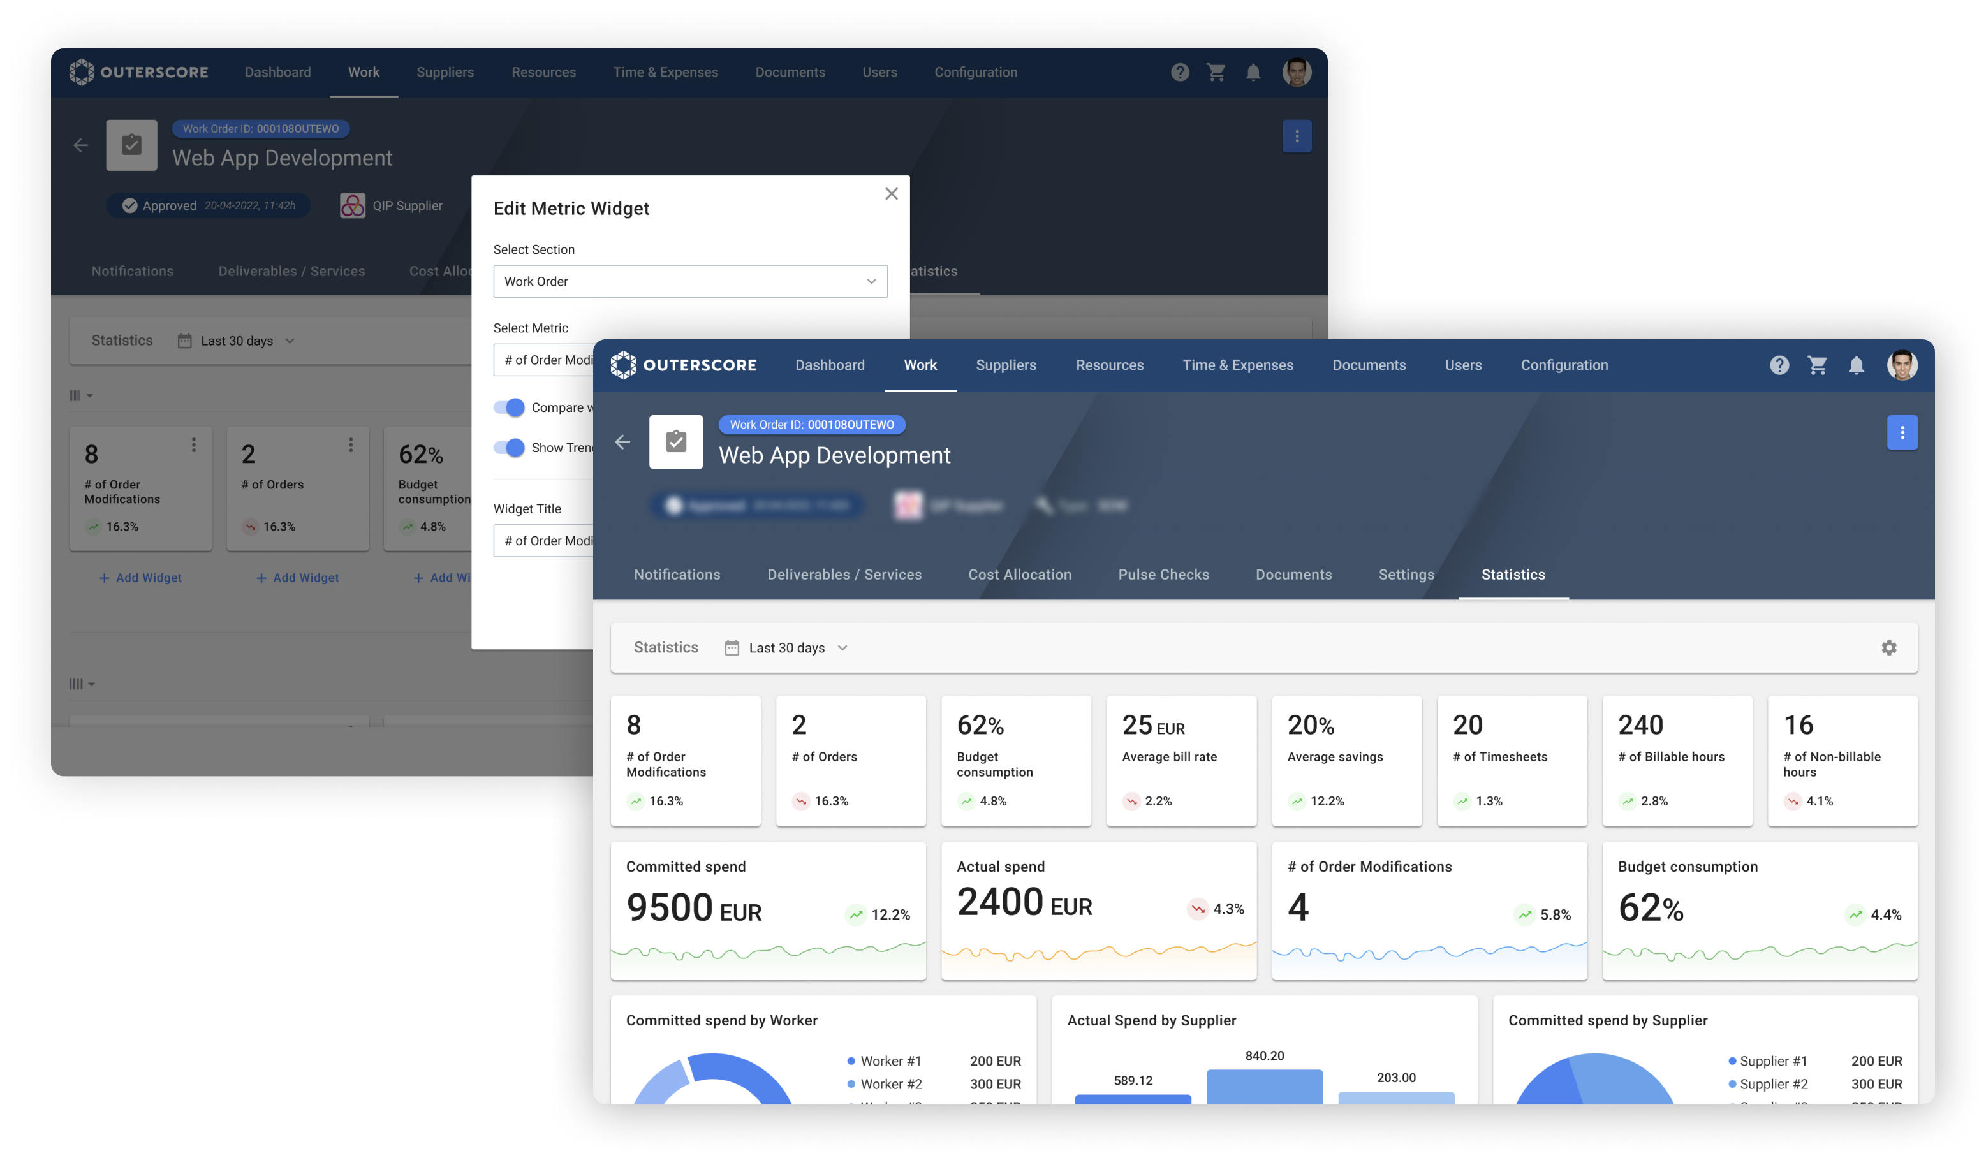Click the Statistics settings gear icon
The image size is (1986, 1158).
tap(1888, 647)
